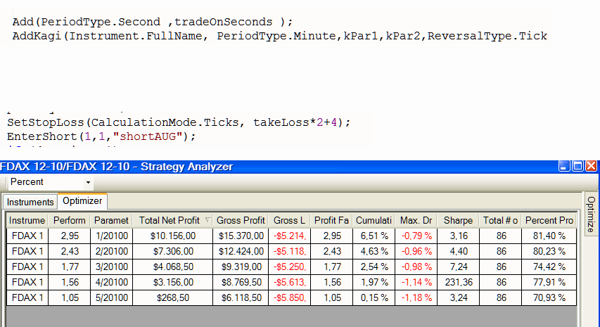Click the $10.156,00 total net profit cell
Screen dimensions: 600x327
pos(172,236)
